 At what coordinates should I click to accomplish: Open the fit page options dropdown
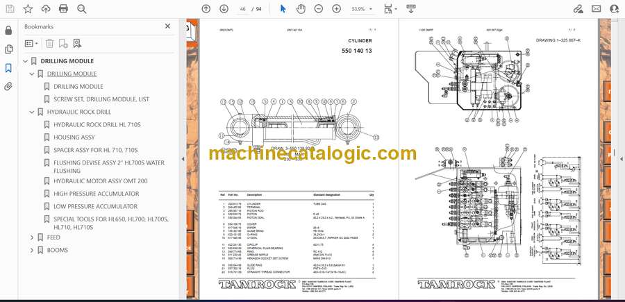[x=390, y=9]
